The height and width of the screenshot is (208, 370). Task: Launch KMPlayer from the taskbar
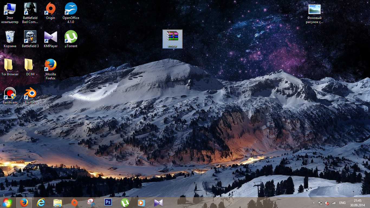pos(158,203)
